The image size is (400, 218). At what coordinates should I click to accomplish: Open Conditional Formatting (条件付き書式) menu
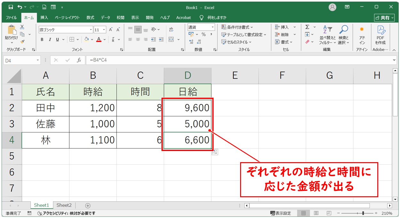pyautogui.click(x=237, y=27)
